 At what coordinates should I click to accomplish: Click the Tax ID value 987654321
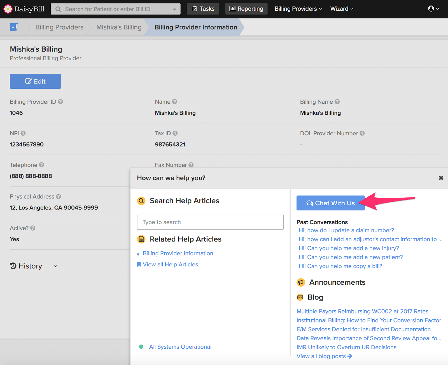[x=170, y=145]
